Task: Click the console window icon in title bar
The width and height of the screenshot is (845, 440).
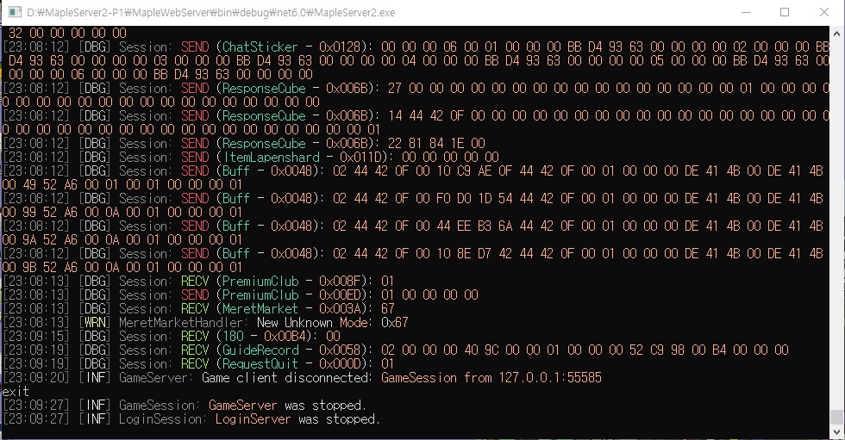Action: 15,12
